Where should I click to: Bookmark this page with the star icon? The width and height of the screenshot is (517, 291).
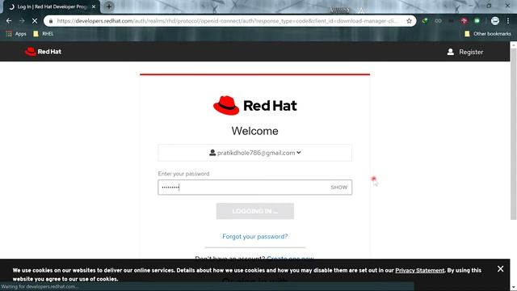tap(409, 21)
